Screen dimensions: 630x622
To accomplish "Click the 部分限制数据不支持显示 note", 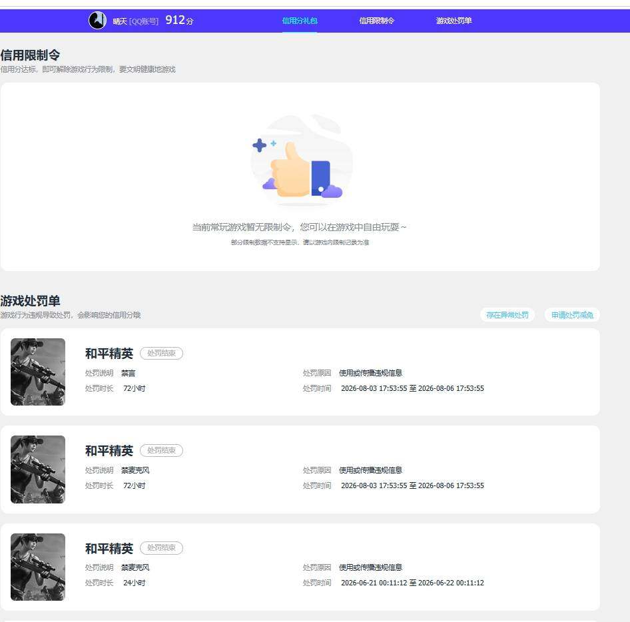I will (300, 242).
